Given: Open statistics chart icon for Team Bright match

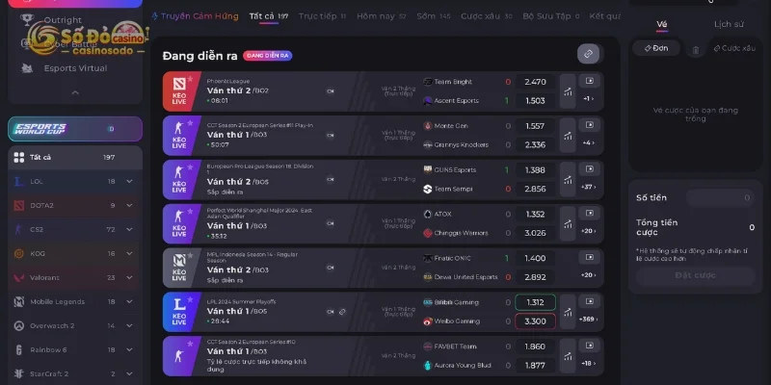Looking at the screenshot, I should tap(568, 91).
